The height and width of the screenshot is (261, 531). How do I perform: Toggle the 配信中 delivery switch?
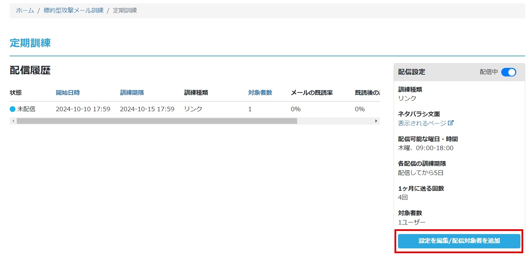(508, 72)
